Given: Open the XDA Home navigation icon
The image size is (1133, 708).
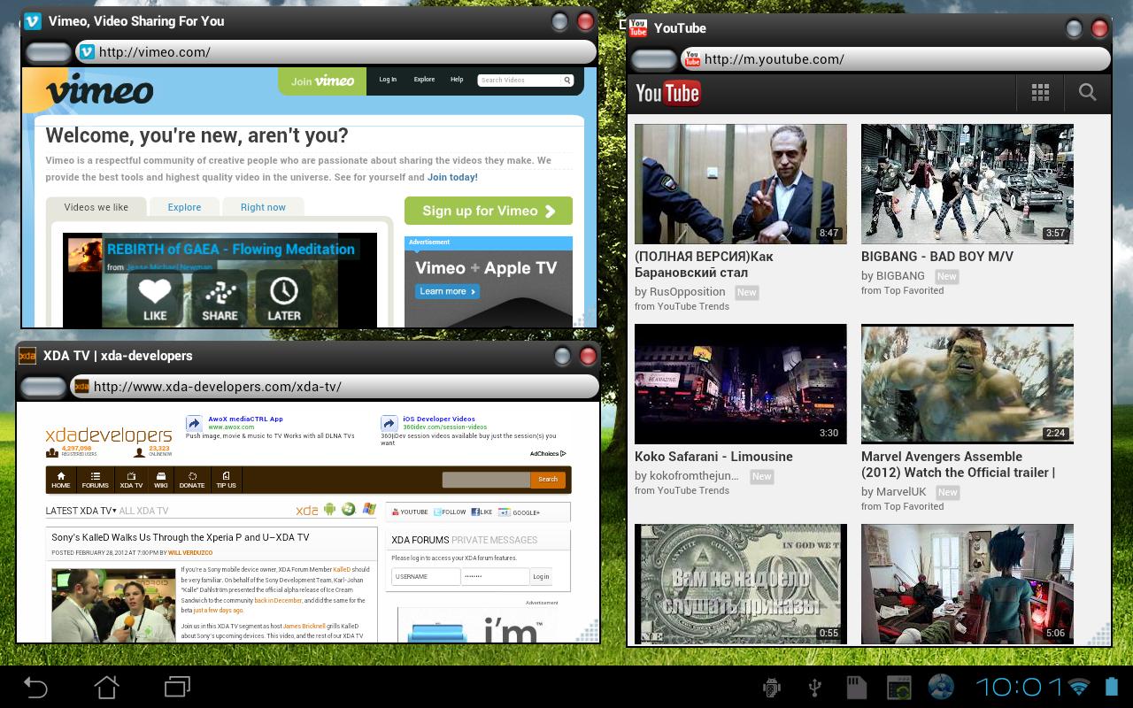Looking at the screenshot, I should [x=61, y=480].
